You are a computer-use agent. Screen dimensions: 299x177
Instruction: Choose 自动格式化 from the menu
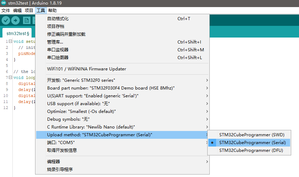(122, 19)
